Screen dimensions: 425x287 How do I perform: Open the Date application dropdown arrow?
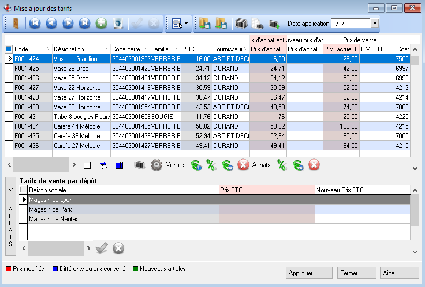click(375, 24)
